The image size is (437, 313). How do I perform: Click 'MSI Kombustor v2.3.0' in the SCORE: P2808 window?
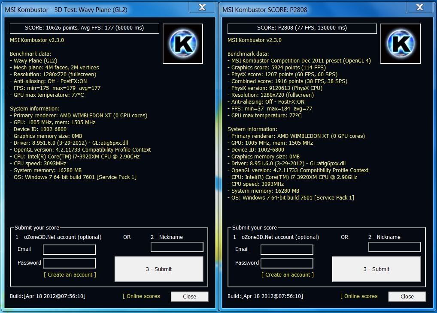[255, 40]
